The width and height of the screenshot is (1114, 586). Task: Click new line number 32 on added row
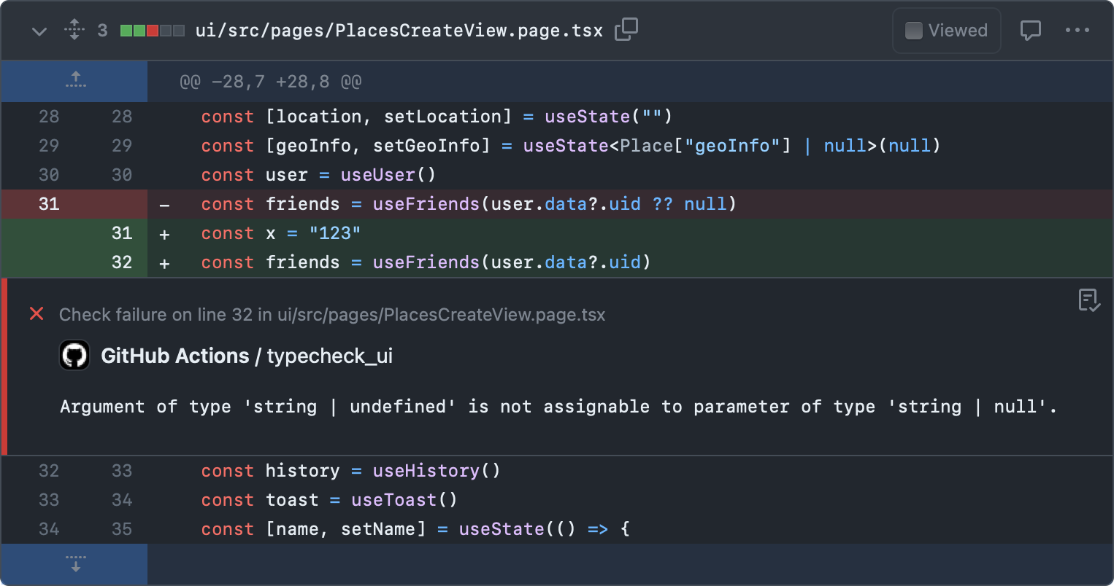tap(122, 262)
